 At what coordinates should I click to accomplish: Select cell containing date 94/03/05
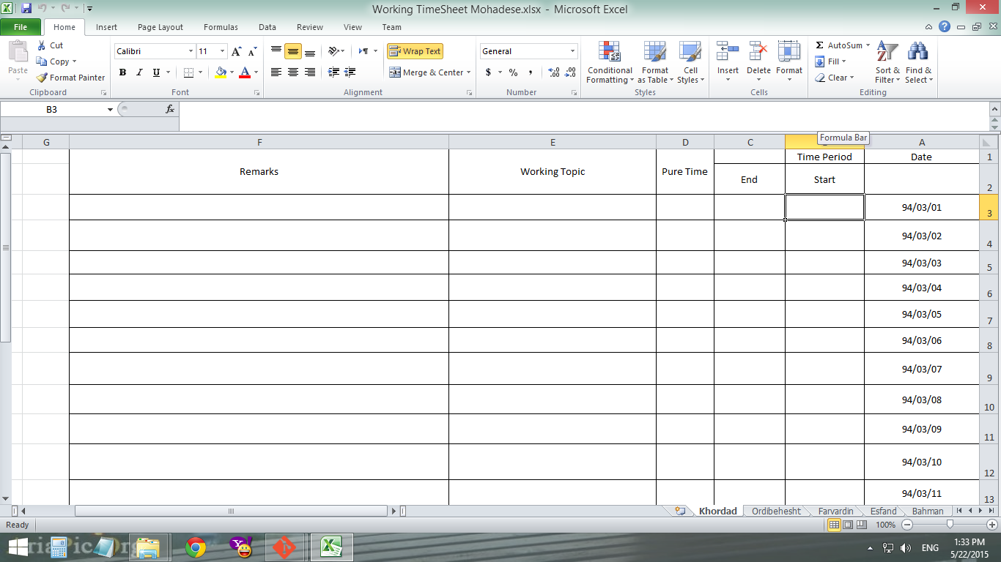click(921, 314)
